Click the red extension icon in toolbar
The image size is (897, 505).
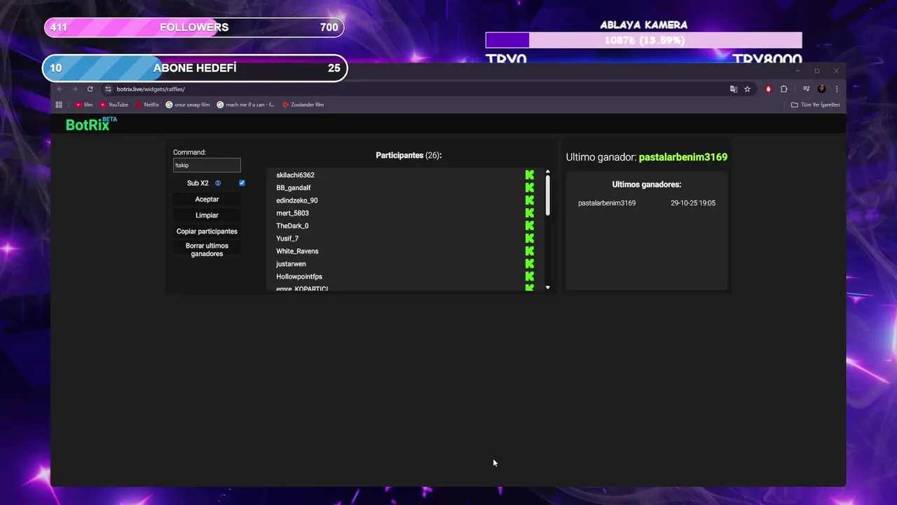(769, 89)
